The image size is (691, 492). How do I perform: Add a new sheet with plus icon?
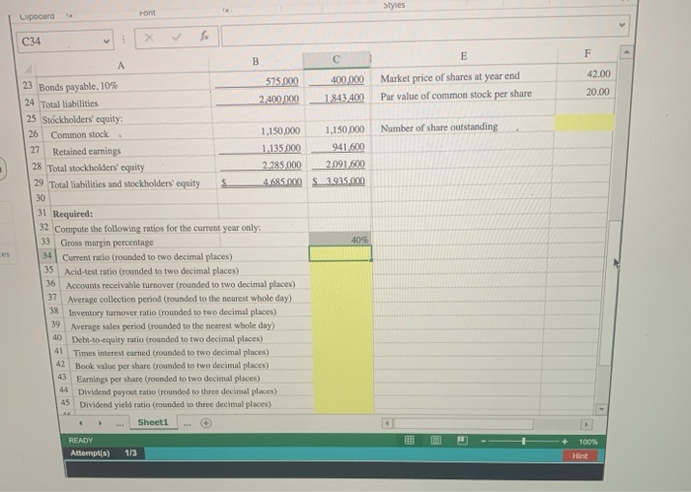pyautogui.click(x=206, y=423)
